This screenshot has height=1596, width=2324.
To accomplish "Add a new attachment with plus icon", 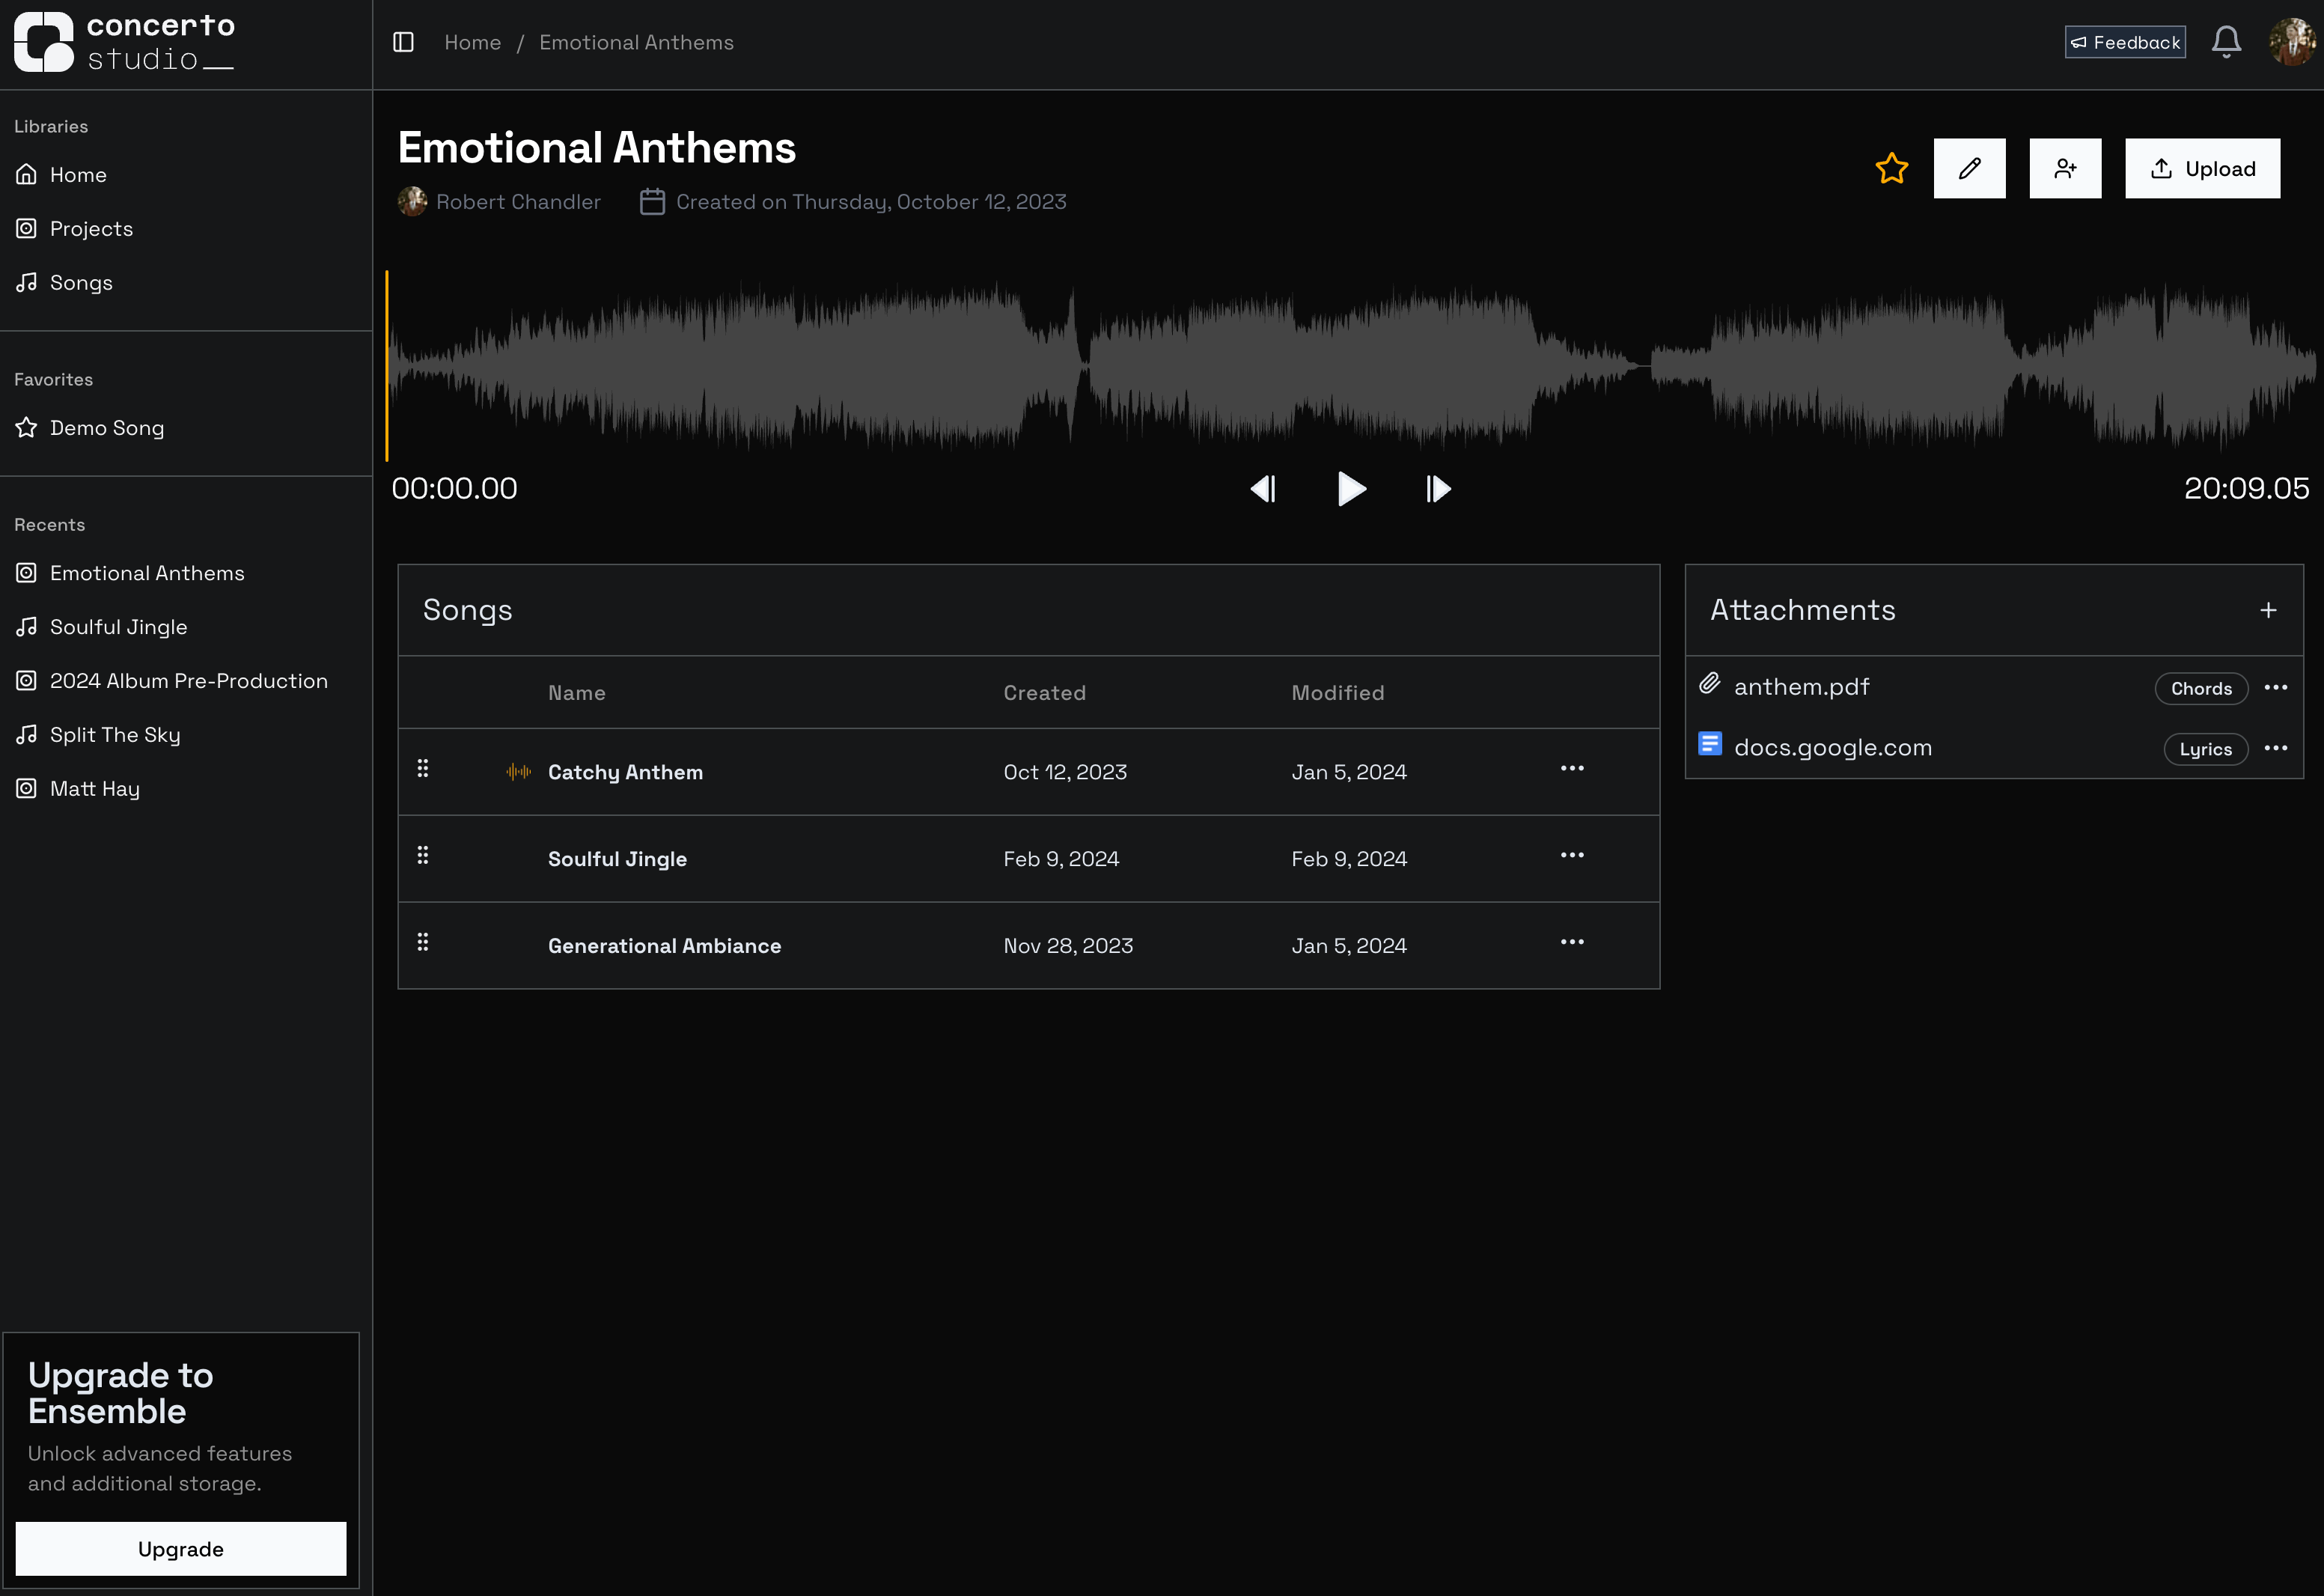I will click(x=2268, y=610).
